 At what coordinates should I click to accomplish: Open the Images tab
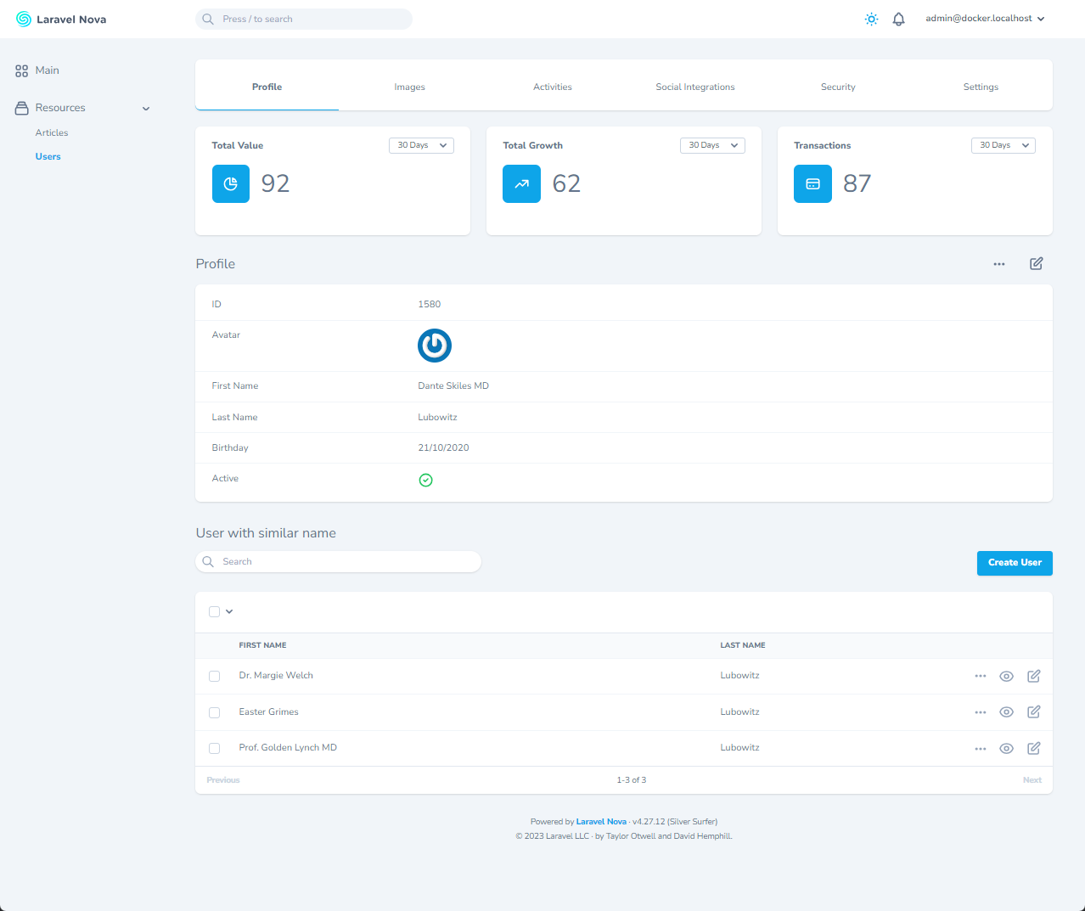[409, 86]
